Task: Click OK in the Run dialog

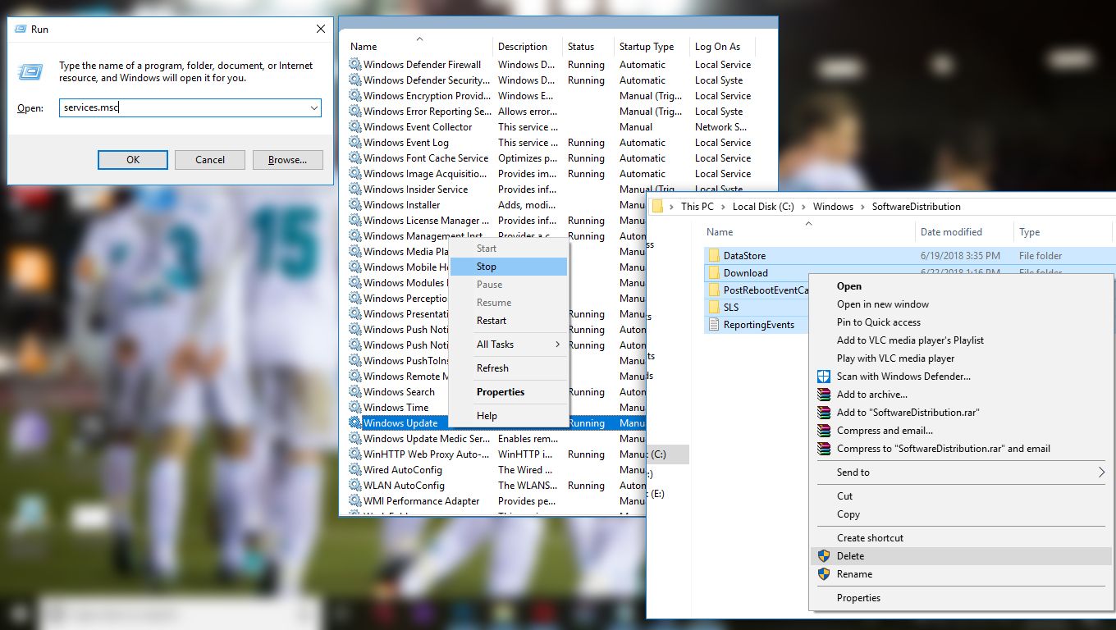Action: click(x=133, y=160)
